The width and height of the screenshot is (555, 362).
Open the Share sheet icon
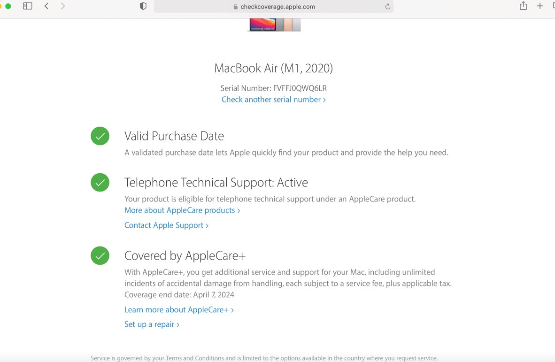(x=523, y=6)
